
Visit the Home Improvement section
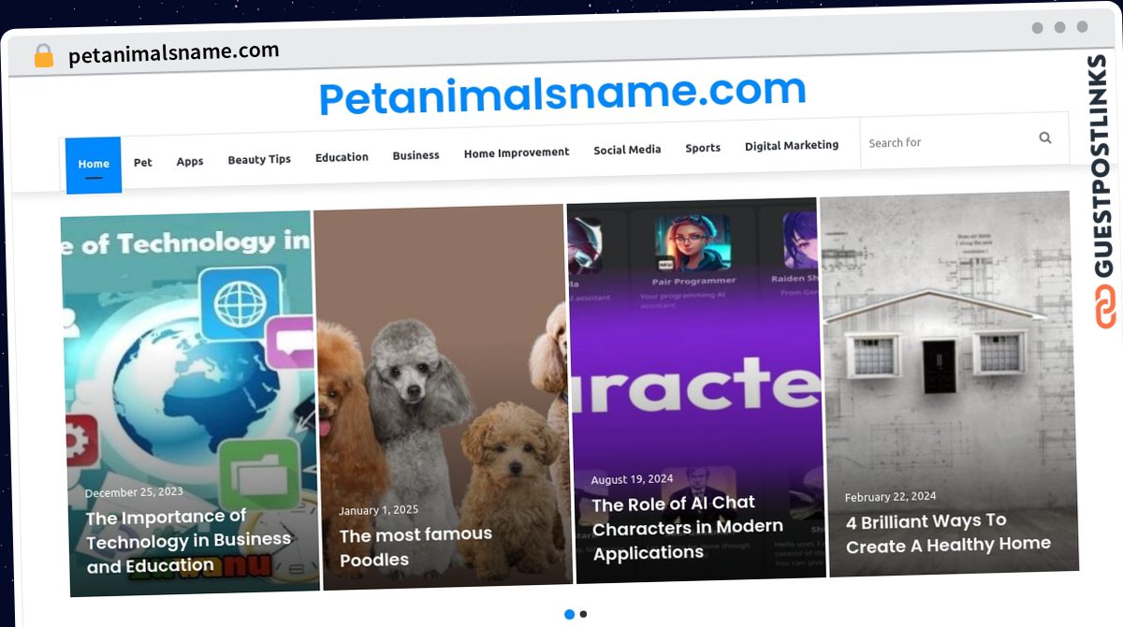517,153
